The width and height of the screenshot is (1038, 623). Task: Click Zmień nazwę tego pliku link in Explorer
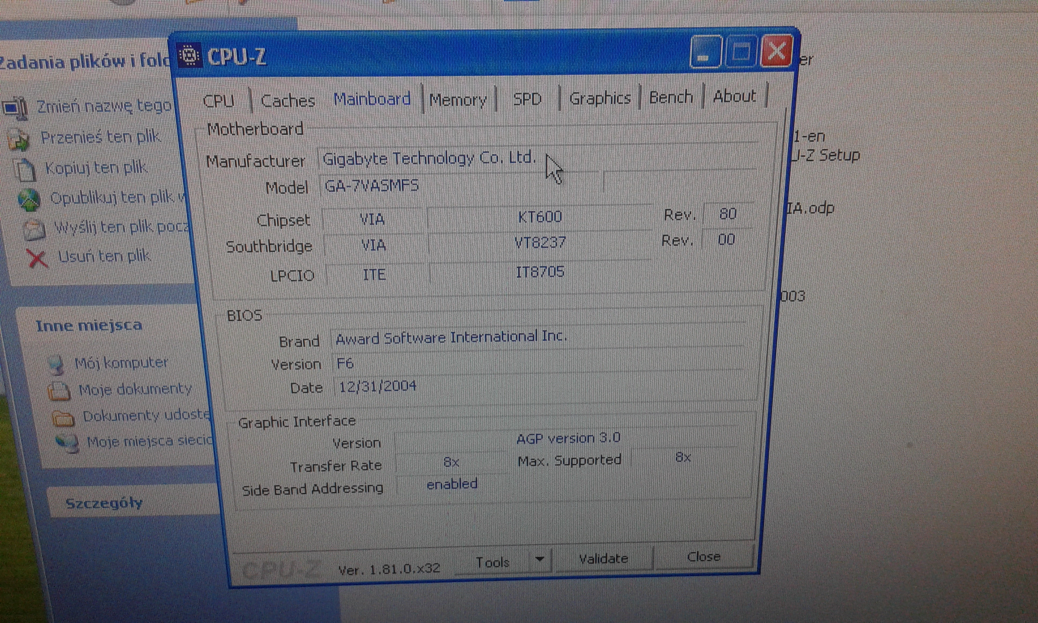click(x=104, y=107)
